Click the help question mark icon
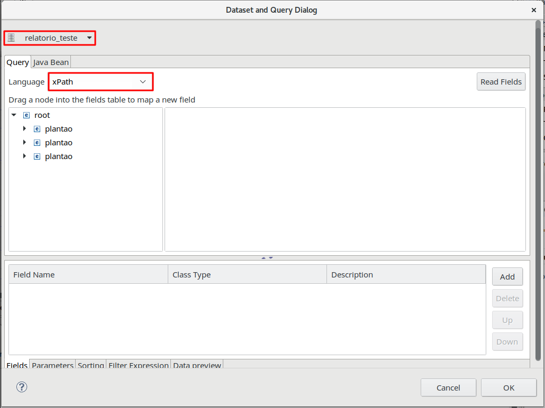Image resolution: width=545 pixels, height=408 pixels. click(22, 387)
